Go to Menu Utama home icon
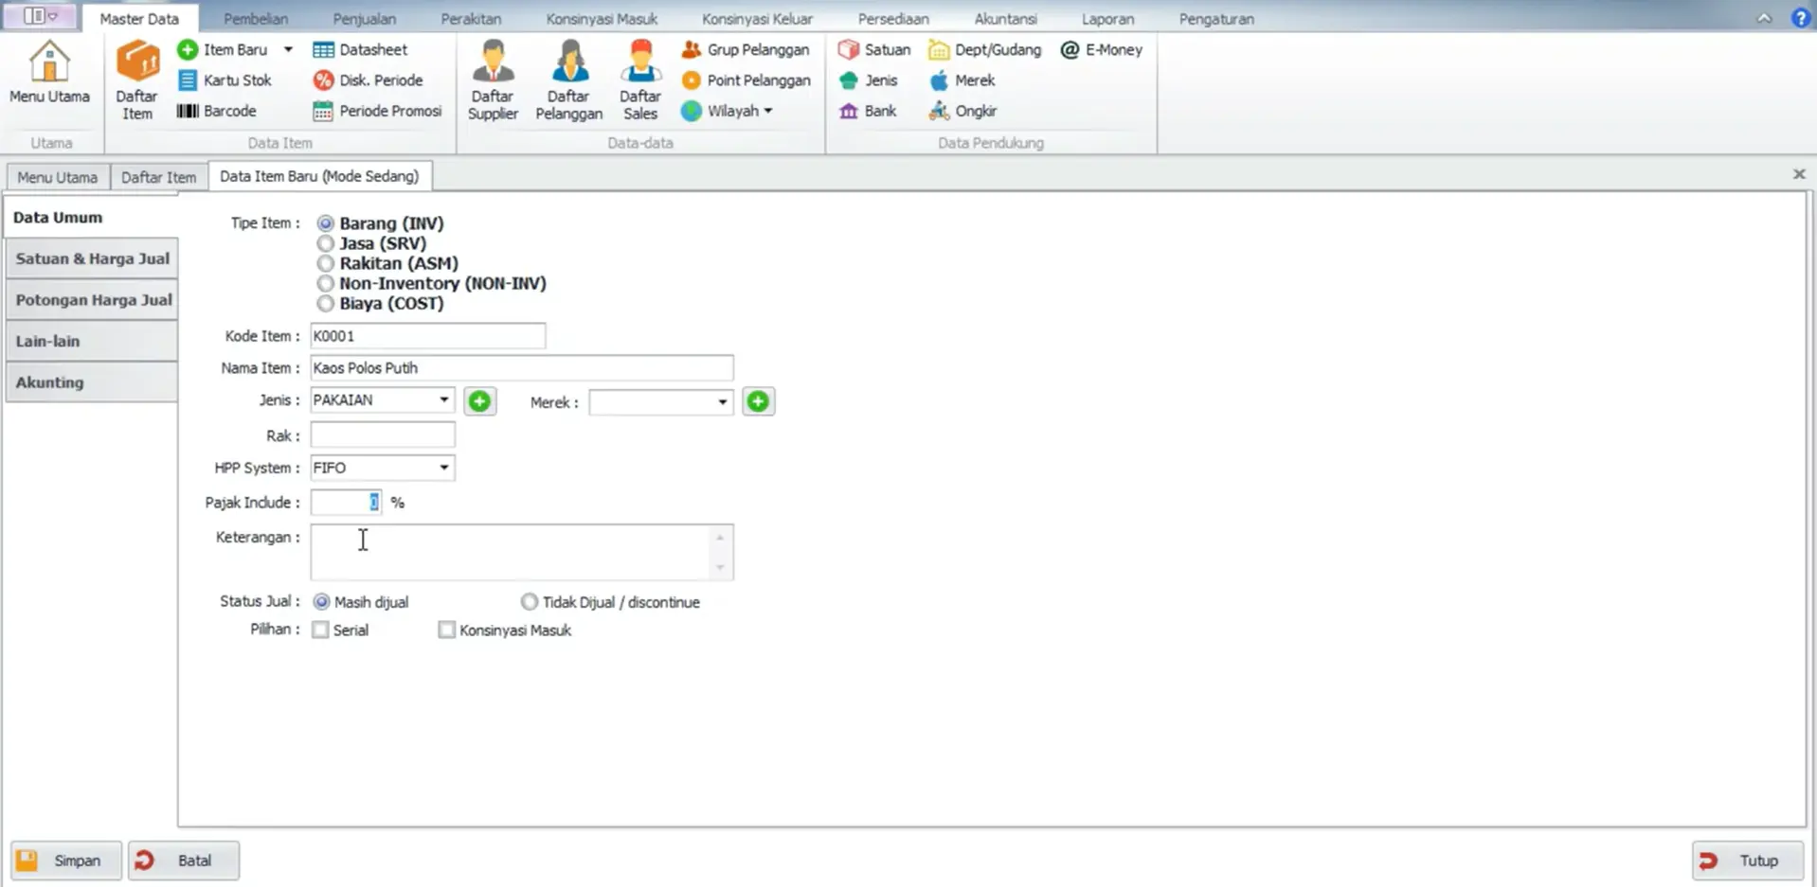The image size is (1817, 887). click(x=49, y=72)
